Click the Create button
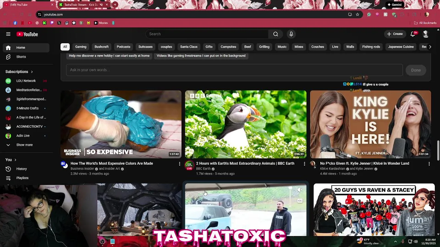Screen dimensions: 440x247 click(395, 34)
